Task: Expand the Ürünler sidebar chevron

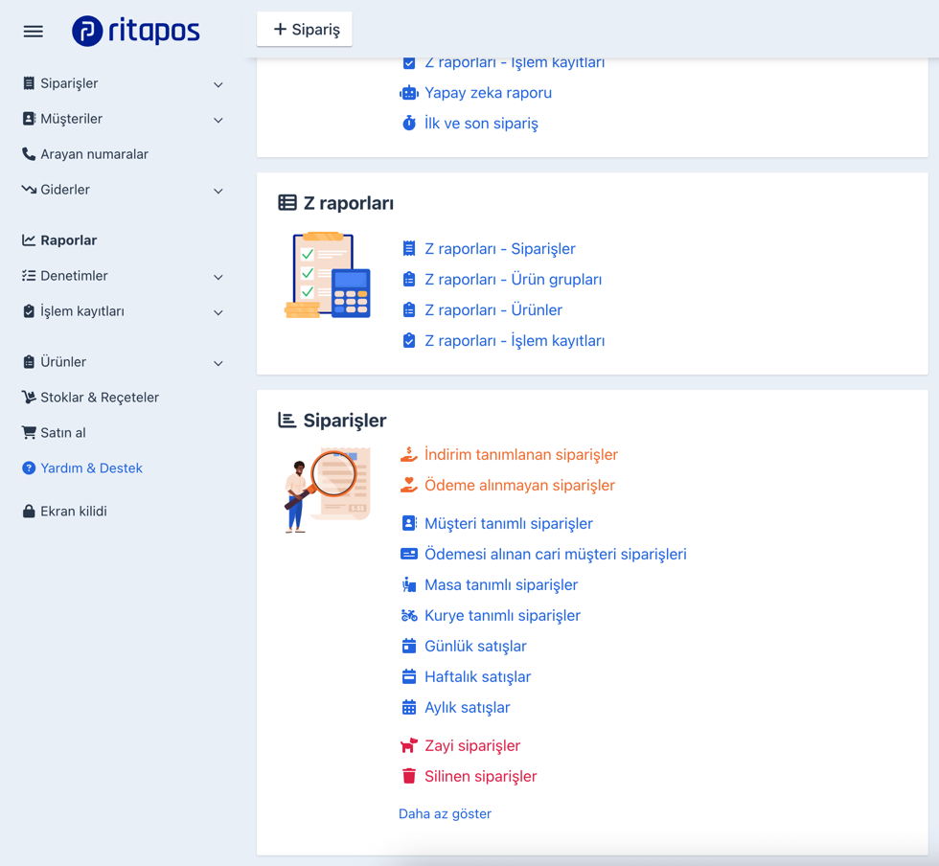Action: click(x=218, y=363)
